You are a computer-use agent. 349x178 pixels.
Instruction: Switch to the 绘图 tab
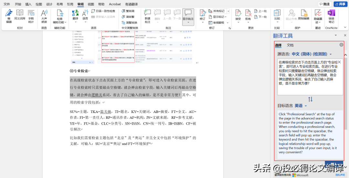39,4
